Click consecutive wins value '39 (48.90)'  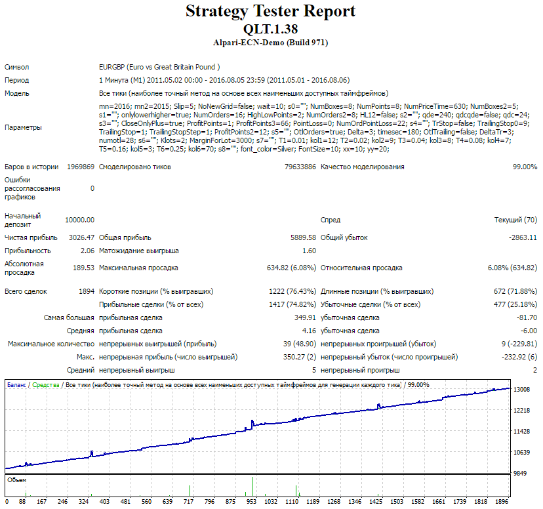coord(300,344)
